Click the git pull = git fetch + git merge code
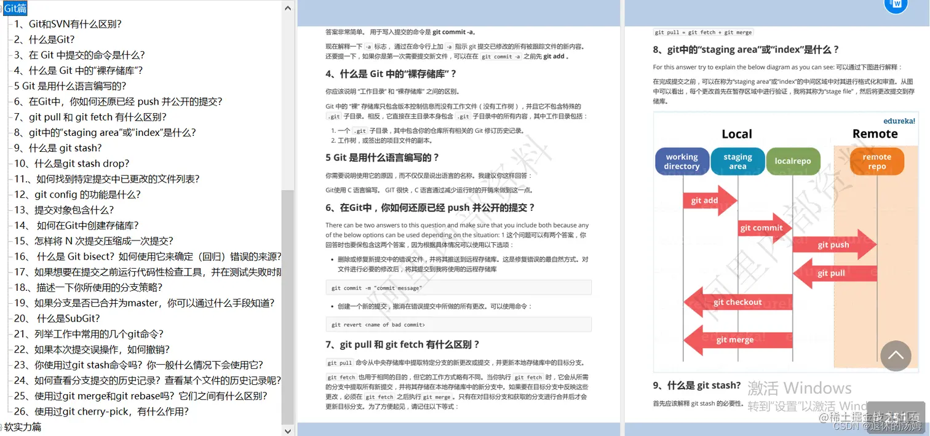 703,32
